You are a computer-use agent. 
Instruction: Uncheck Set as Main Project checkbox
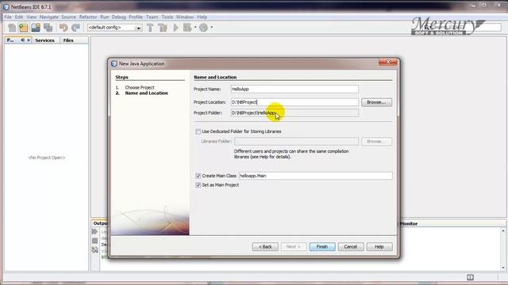198,184
